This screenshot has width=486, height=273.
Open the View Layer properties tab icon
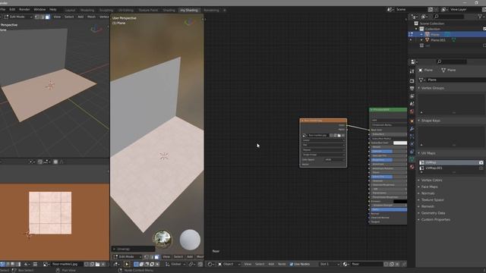point(412,96)
